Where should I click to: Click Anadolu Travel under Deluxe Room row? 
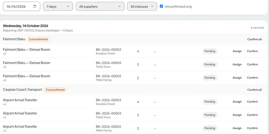(105, 54)
